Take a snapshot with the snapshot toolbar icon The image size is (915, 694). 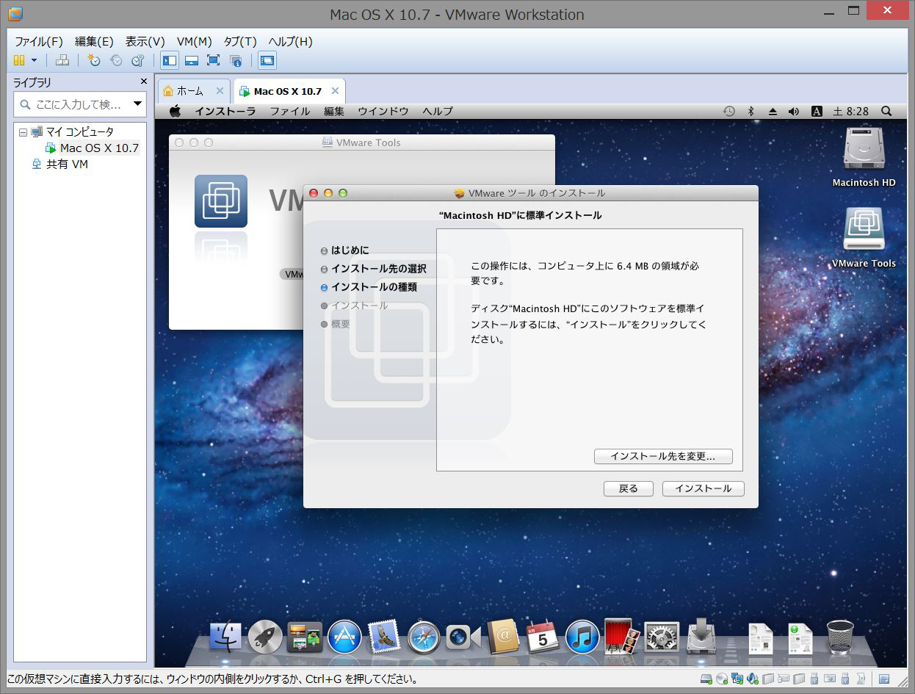coord(94,60)
